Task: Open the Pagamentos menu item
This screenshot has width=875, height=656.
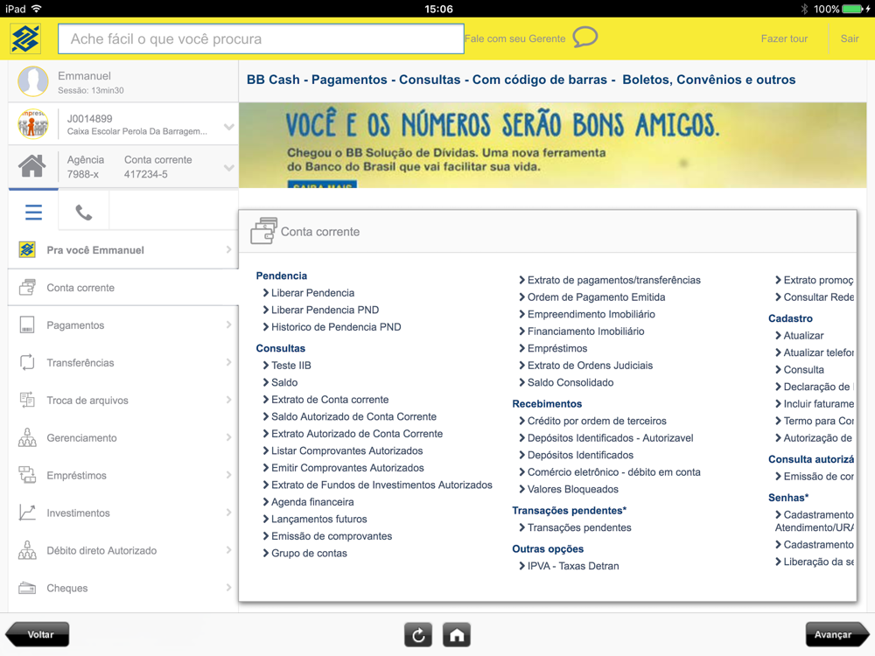Action: [x=123, y=325]
